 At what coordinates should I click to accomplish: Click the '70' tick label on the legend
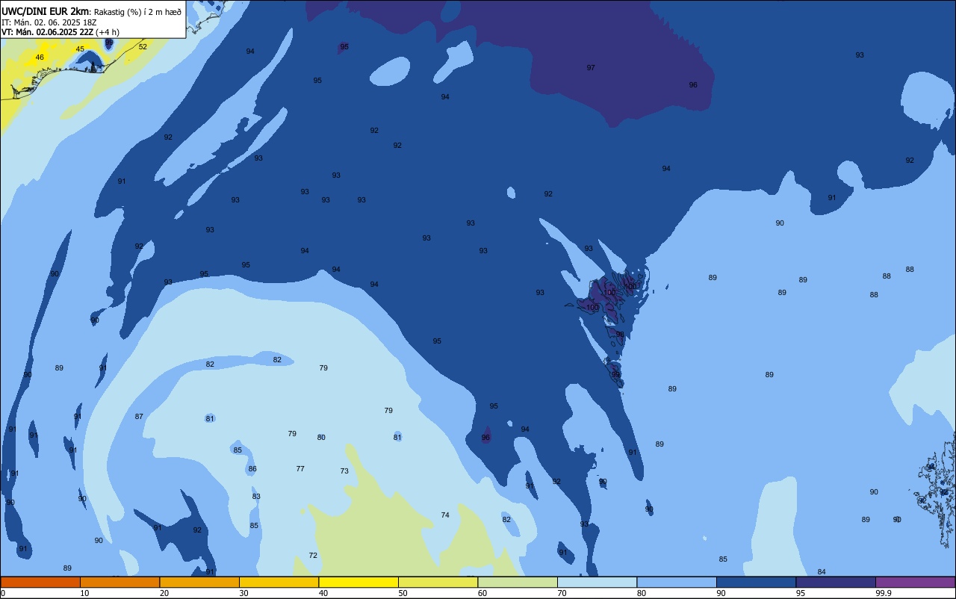tap(562, 593)
